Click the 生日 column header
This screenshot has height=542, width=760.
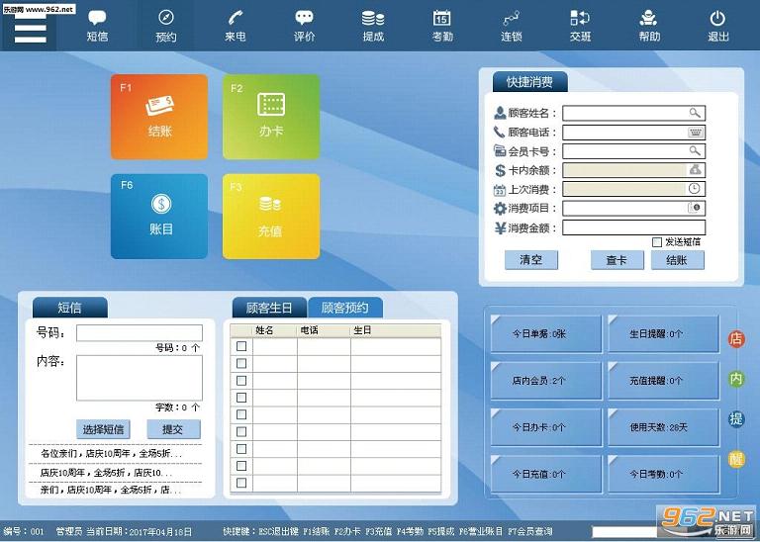[396, 330]
